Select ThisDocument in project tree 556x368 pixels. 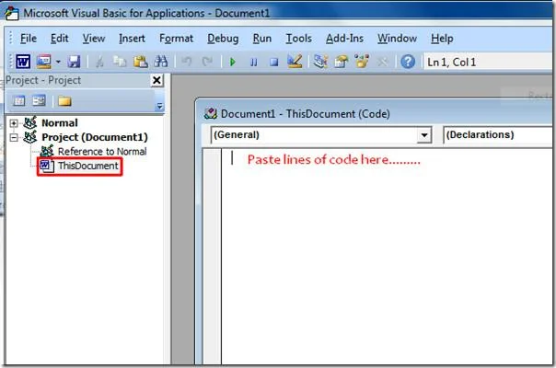point(88,166)
